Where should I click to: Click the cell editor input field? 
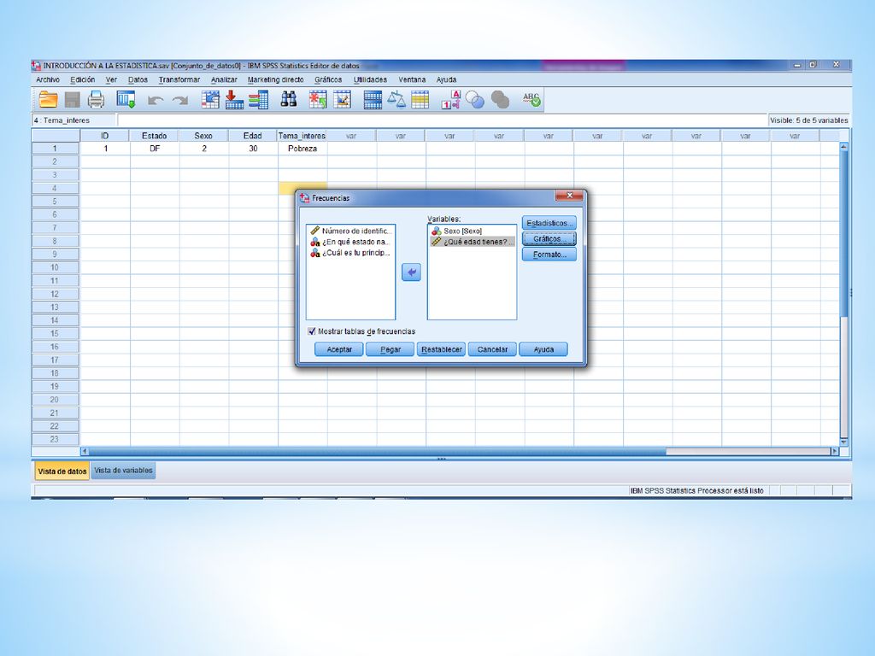click(442, 120)
